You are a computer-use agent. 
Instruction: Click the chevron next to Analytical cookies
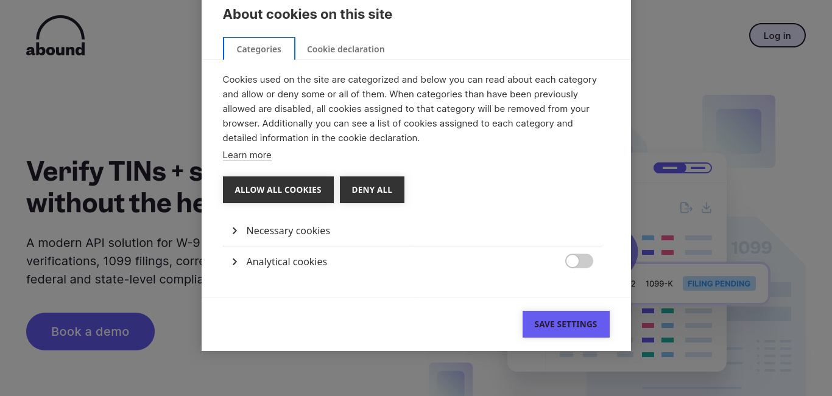[234, 262]
